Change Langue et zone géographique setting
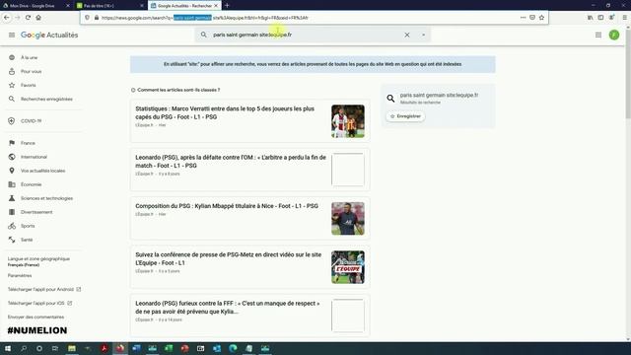The width and height of the screenshot is (631, 355). click(38, 261)
